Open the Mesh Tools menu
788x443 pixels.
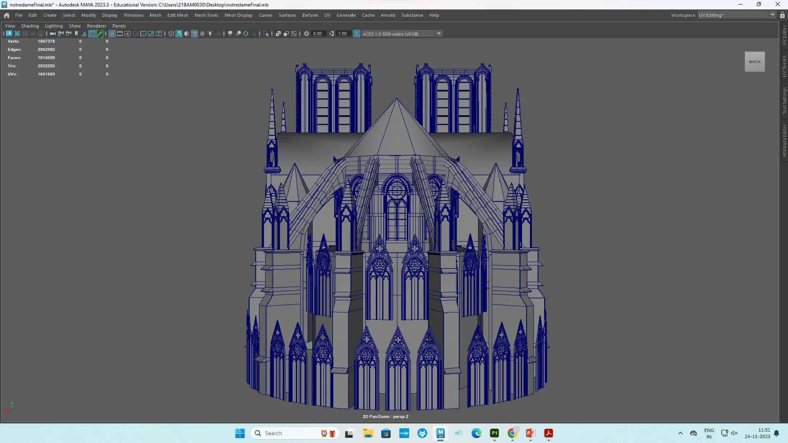coord(206,15)
